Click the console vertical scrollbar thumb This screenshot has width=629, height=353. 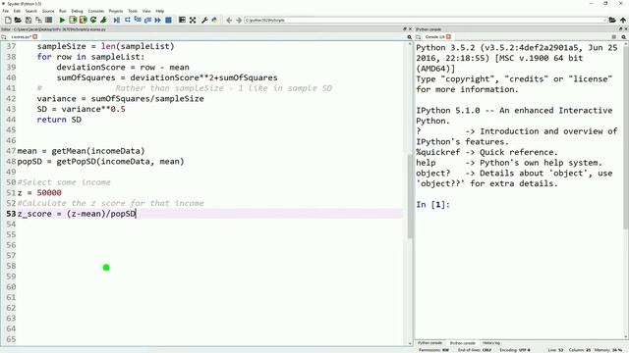coord(626,136)
